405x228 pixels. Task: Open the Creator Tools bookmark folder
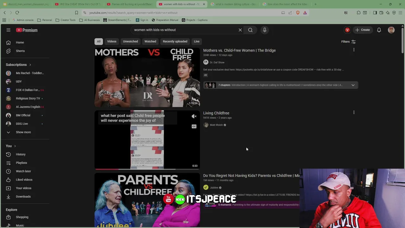coord(65,20)
